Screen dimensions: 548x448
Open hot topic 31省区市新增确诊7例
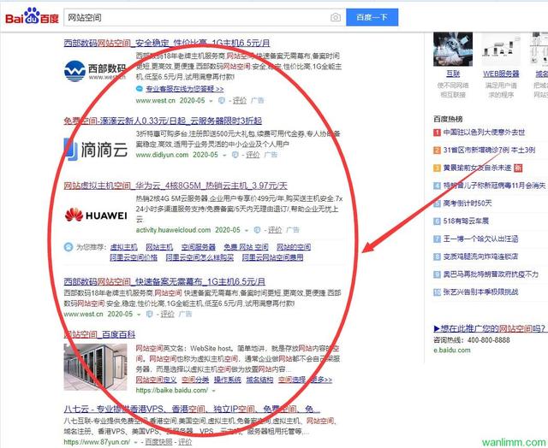pos(489,150)
